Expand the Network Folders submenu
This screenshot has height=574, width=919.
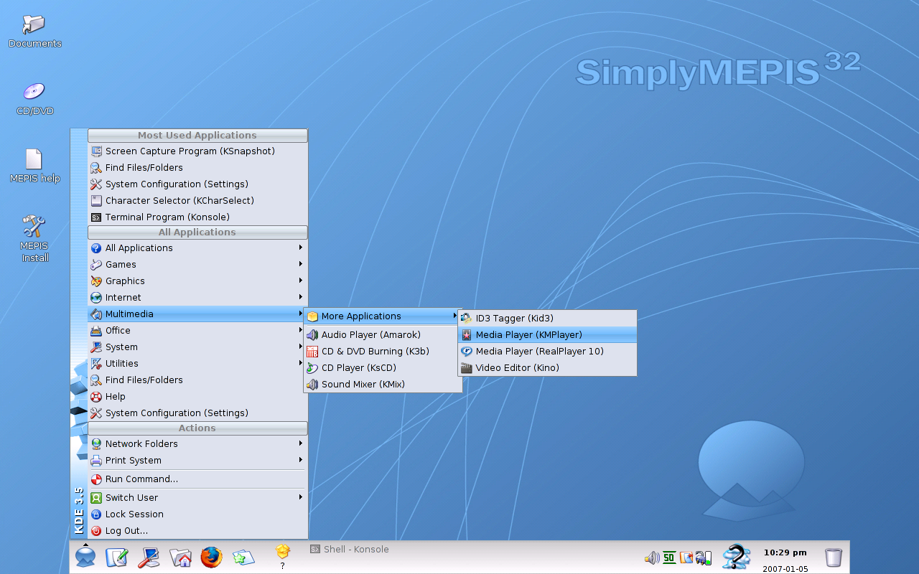(197, 443)
